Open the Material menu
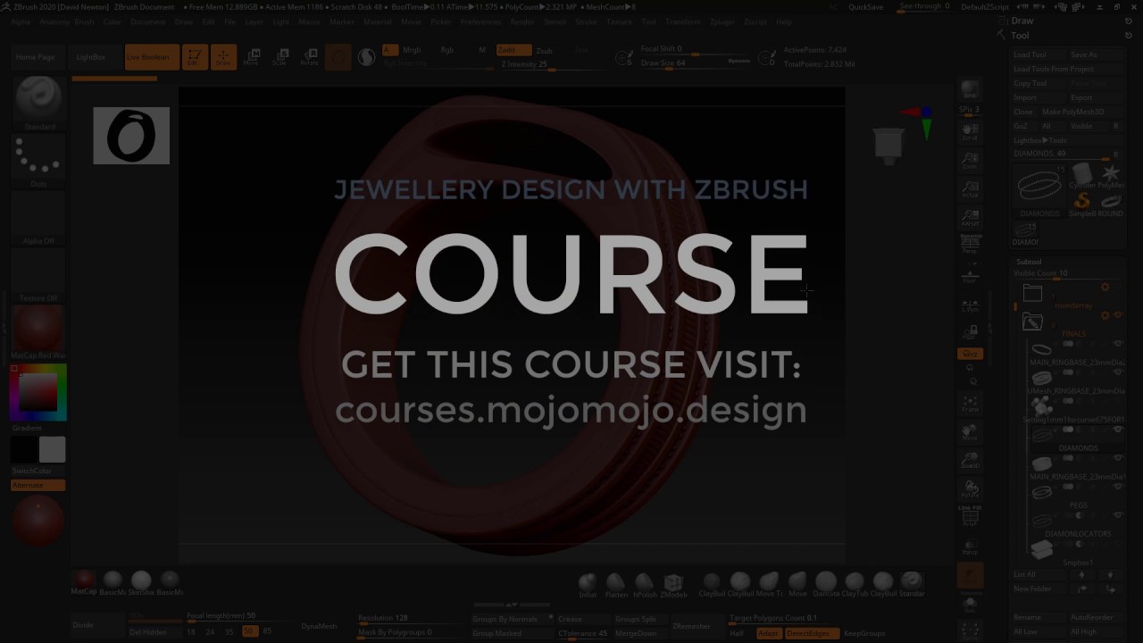This screenshot has width=1143, height=643. coord(377,21)
